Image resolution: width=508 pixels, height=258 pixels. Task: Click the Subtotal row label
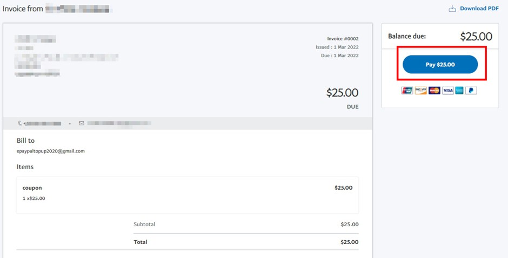(x=144, y=224)
